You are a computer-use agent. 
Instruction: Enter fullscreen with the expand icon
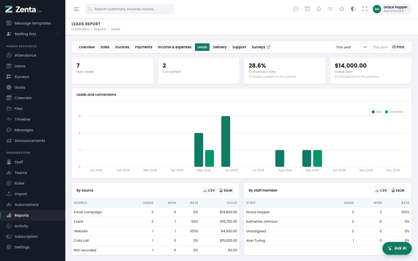365,9
